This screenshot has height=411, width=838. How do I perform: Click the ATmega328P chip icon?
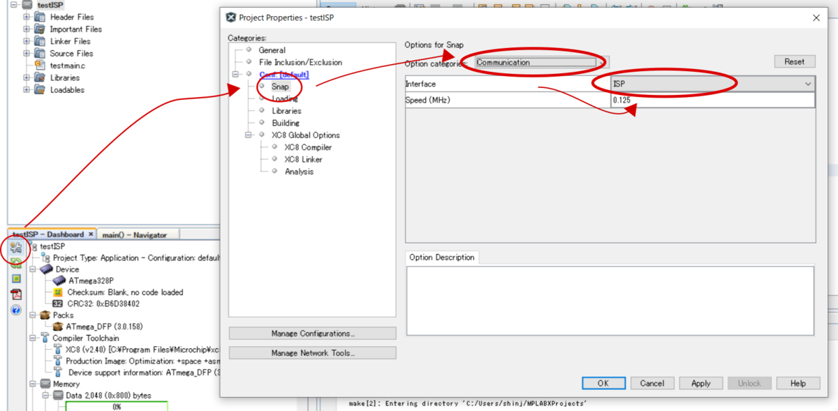59,281
